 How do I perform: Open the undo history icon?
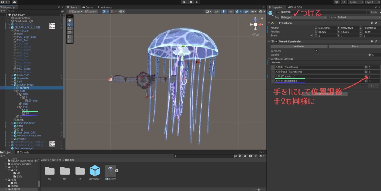[336, 2]
